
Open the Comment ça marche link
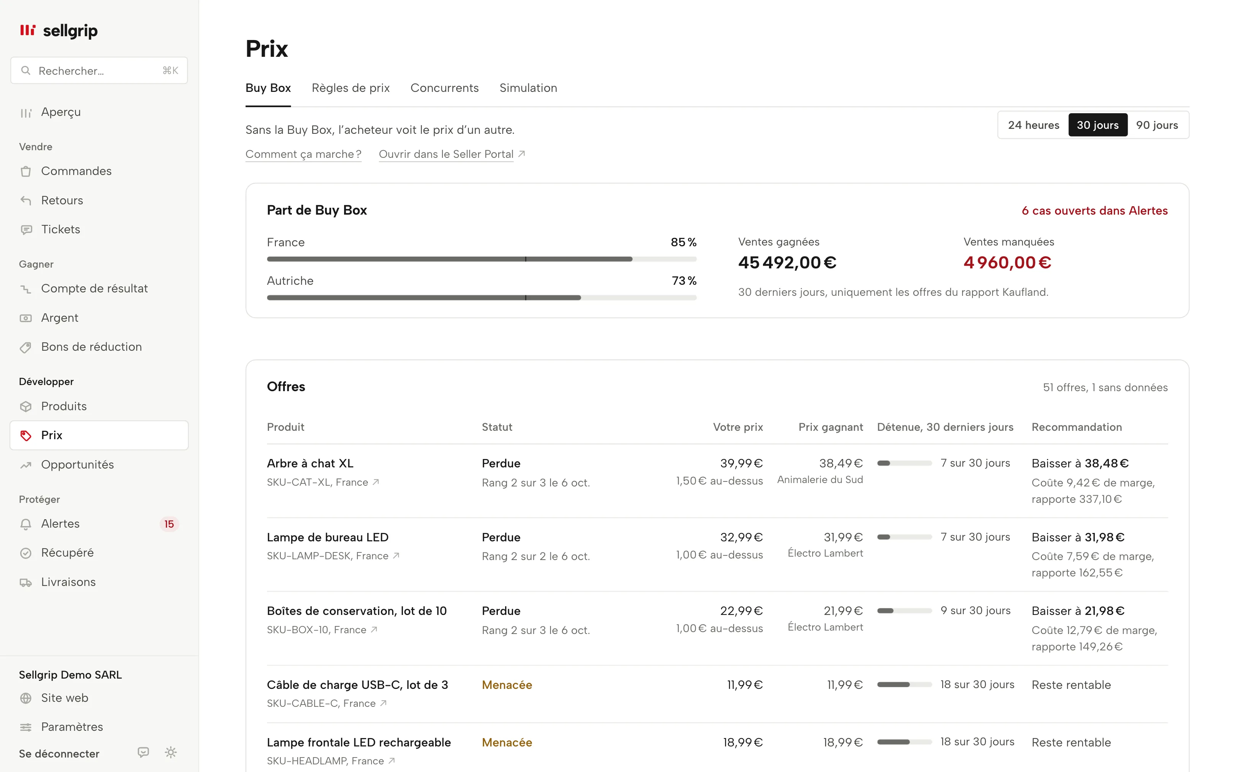point(303,154)
